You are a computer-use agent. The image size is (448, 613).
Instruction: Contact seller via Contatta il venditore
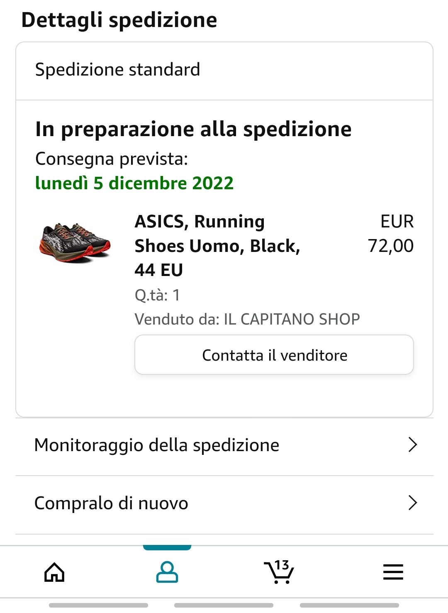tap(274, 355)
